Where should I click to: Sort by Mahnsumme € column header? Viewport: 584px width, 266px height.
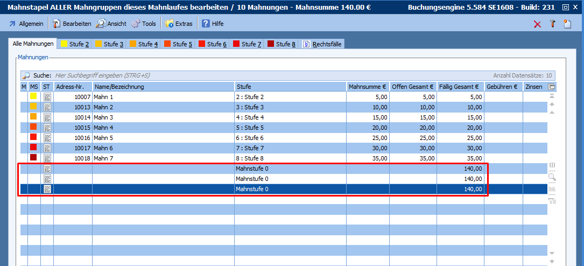tap(368, 87)
